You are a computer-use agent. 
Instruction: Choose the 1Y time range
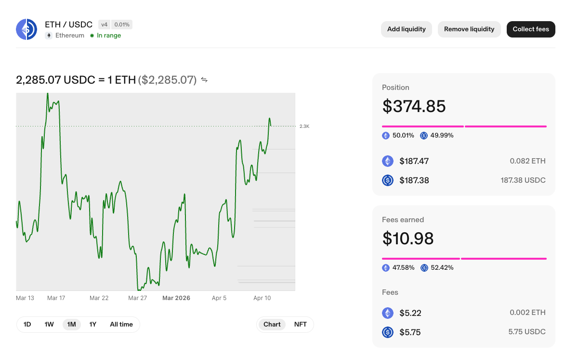coord(93,325)
